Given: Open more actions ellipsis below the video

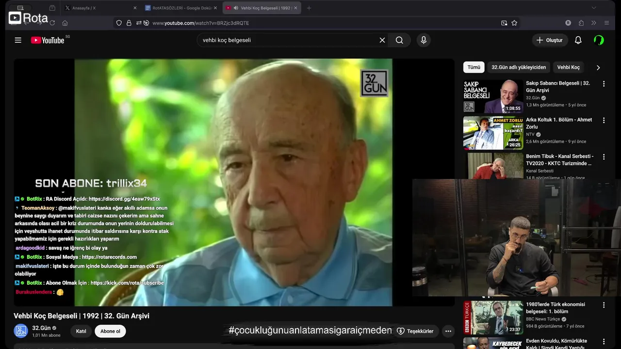Looking at the screenshot, I should click(x=448, y=331).
